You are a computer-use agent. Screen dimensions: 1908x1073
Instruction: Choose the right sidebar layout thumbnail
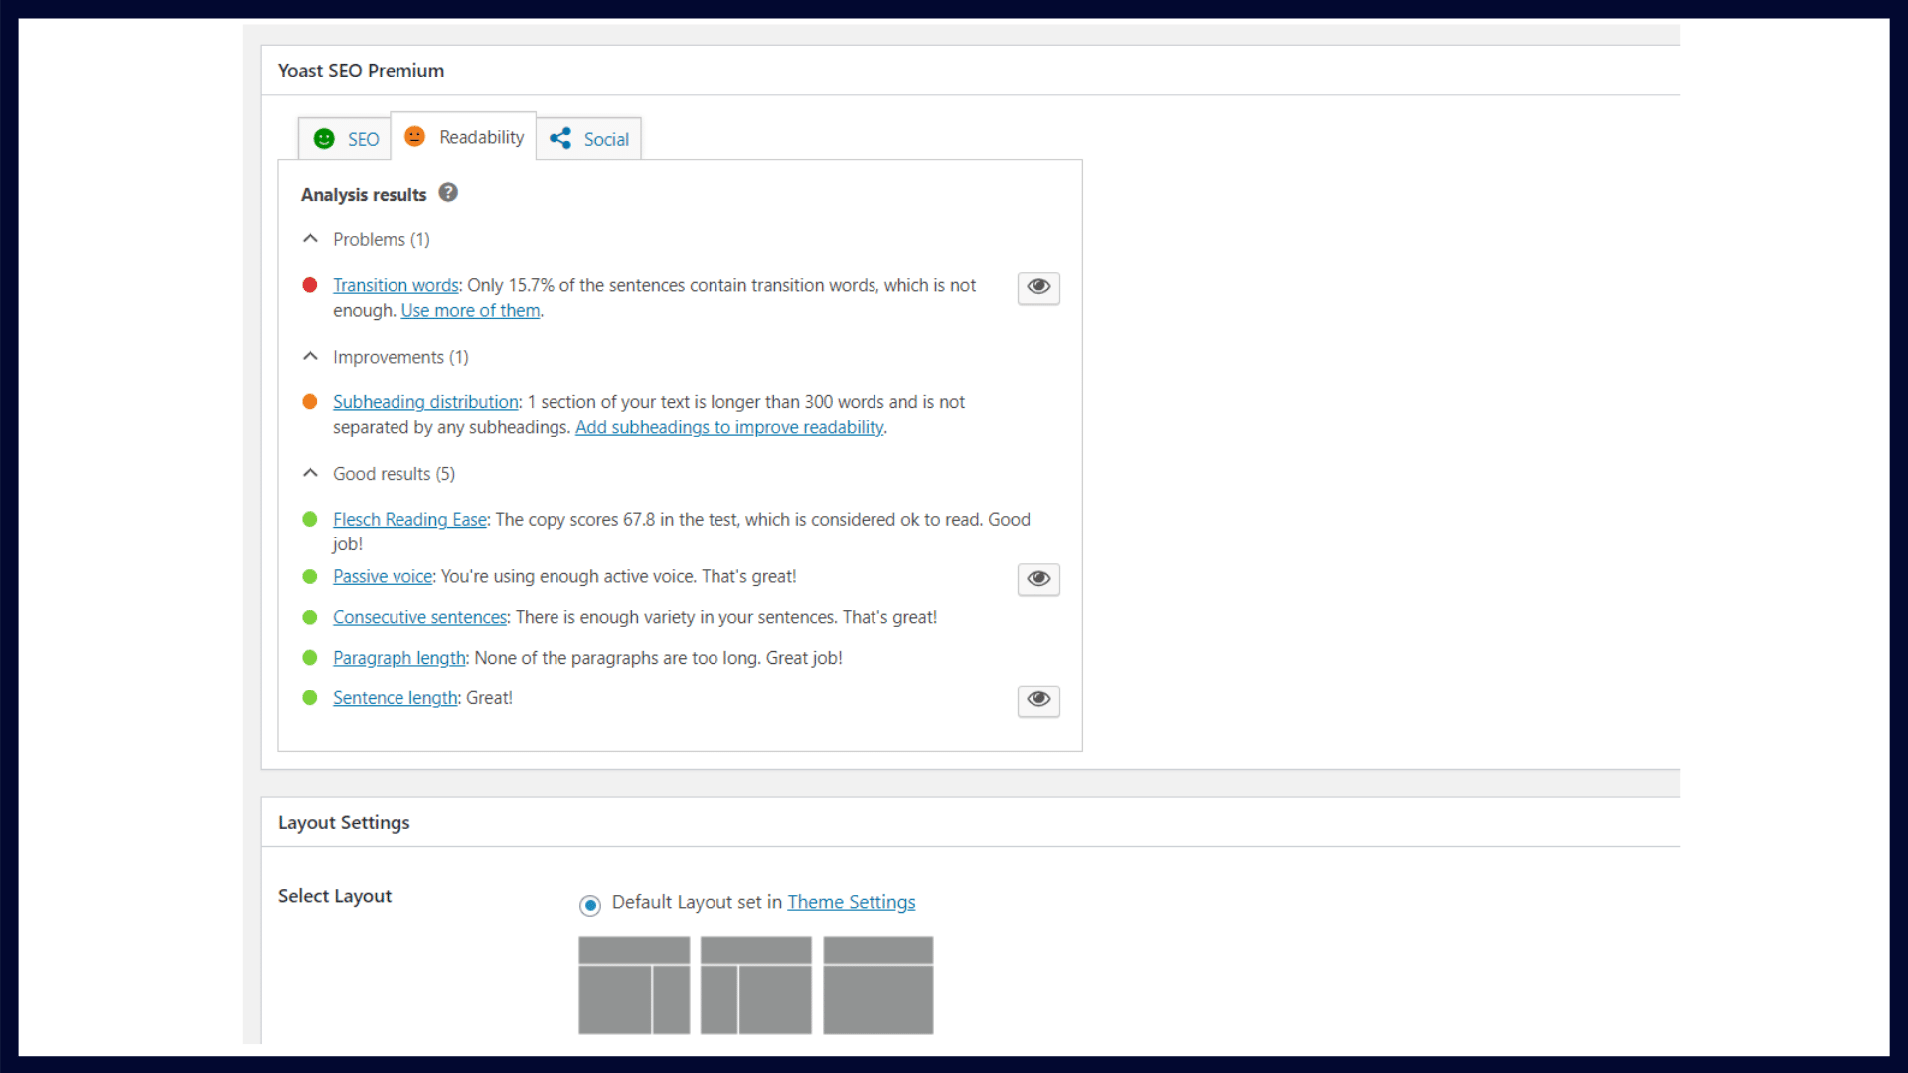[634, 986]
